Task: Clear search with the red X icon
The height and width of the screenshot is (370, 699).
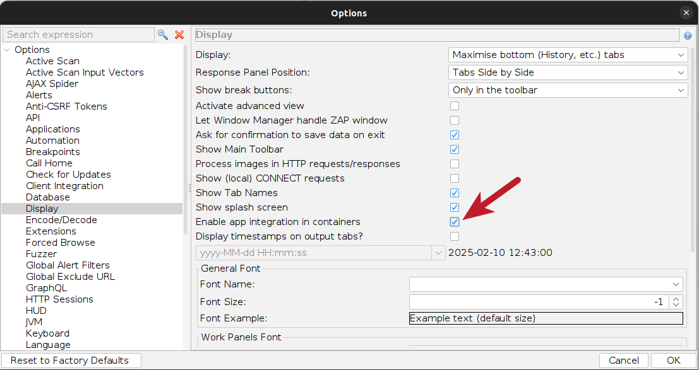Action: [x=179, y=35]
